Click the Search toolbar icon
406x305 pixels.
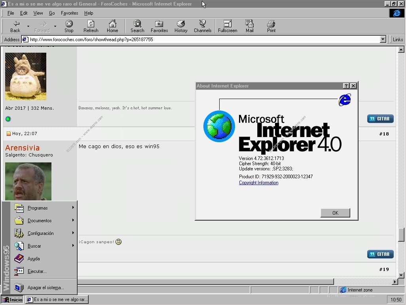[137, 24]
